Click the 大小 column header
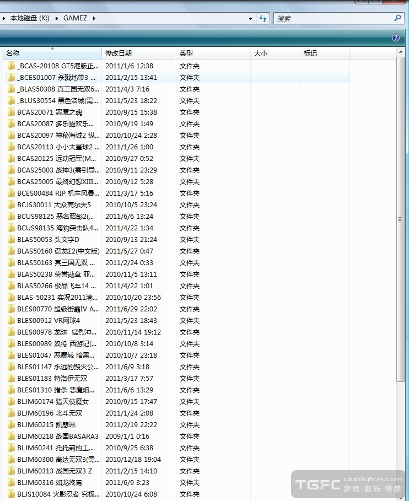The width and height of the screenshot is (409, 501). (x=274, y=53)
